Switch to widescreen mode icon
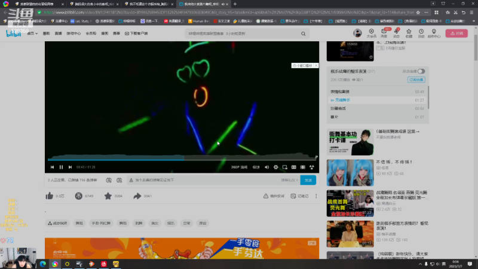The height and width of the screenshot is (269, 478). coord(293,167)
